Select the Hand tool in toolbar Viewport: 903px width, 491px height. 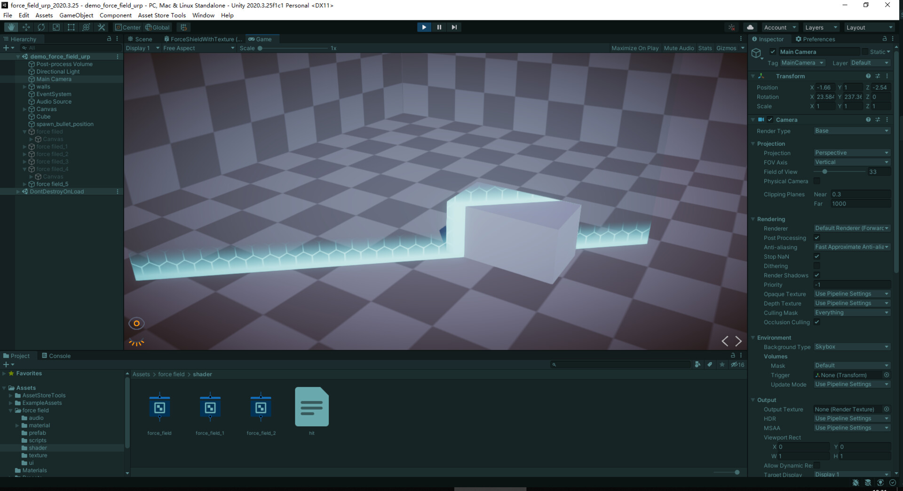coord(10,27)
